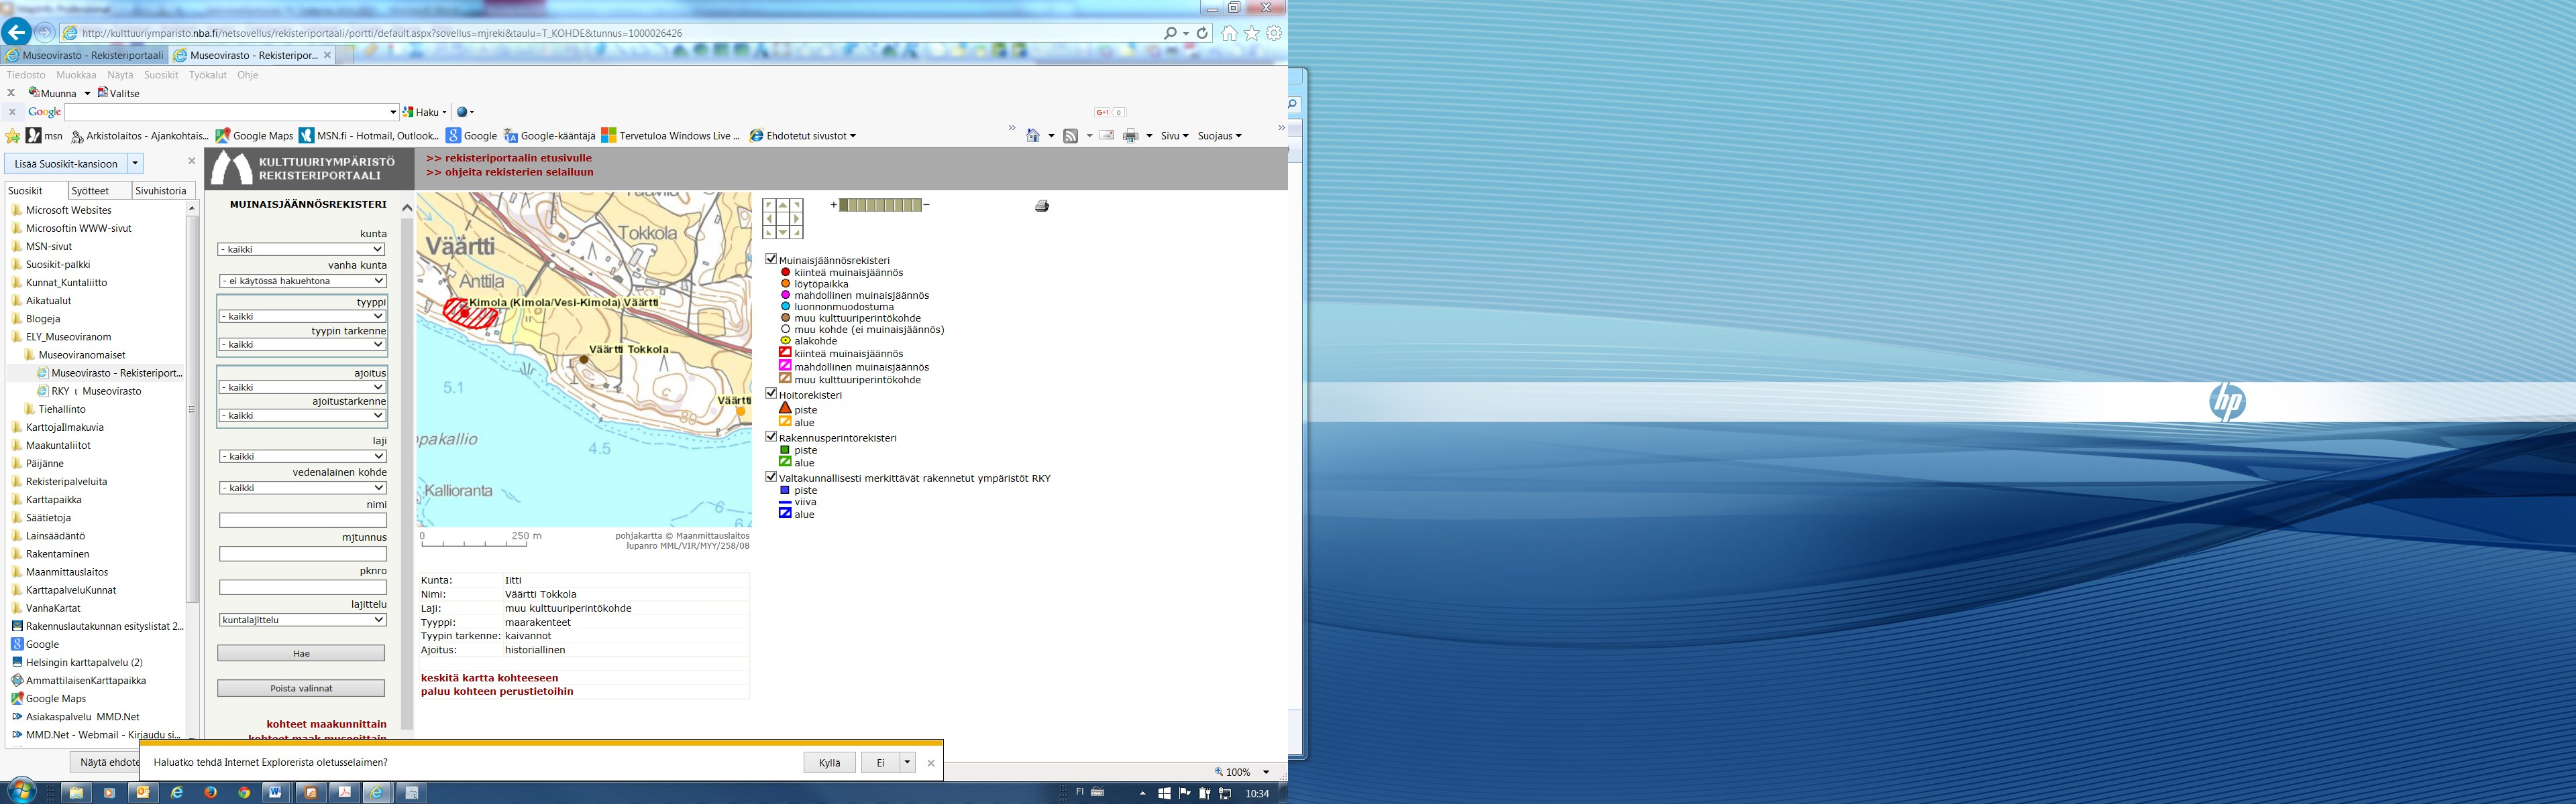2576x804 pixels.
Task: Open the vanha kunta dropdown
Action: tap(302, 281)
